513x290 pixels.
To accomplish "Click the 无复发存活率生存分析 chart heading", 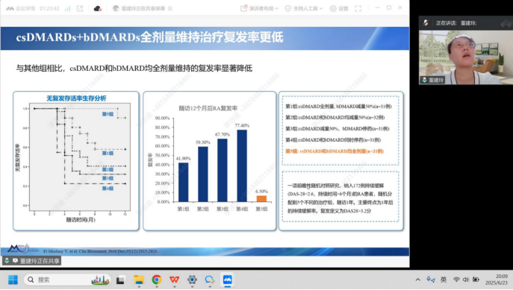I will pyautogui.click(x=76, y=98).
